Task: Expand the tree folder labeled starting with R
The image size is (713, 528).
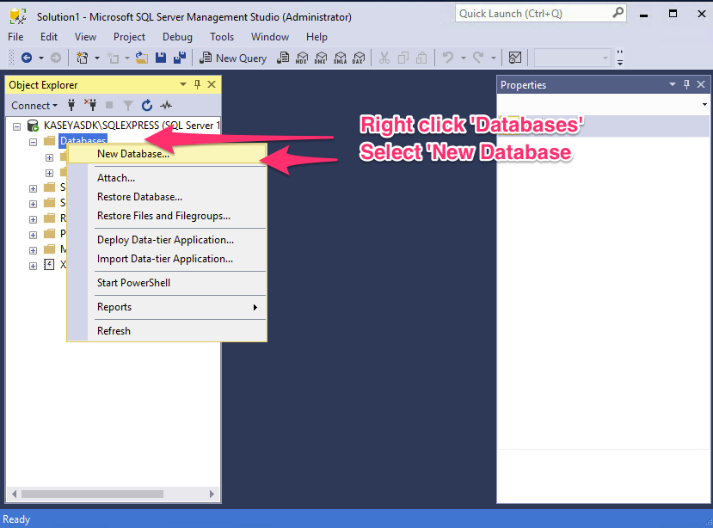Action: 33,219
